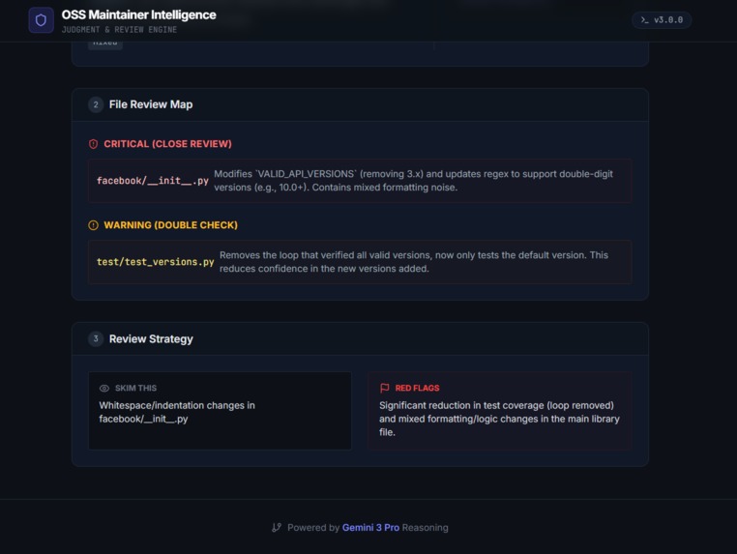Open the Gemini 3 Pro link

370,528
